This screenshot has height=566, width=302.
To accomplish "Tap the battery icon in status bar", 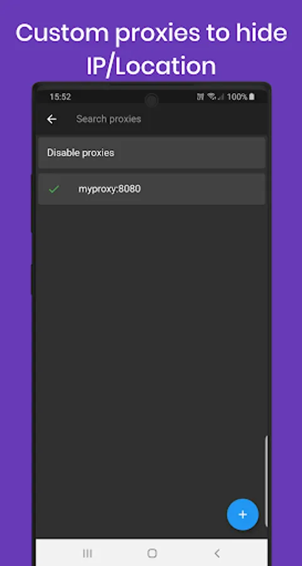I will tap(252, 97).
